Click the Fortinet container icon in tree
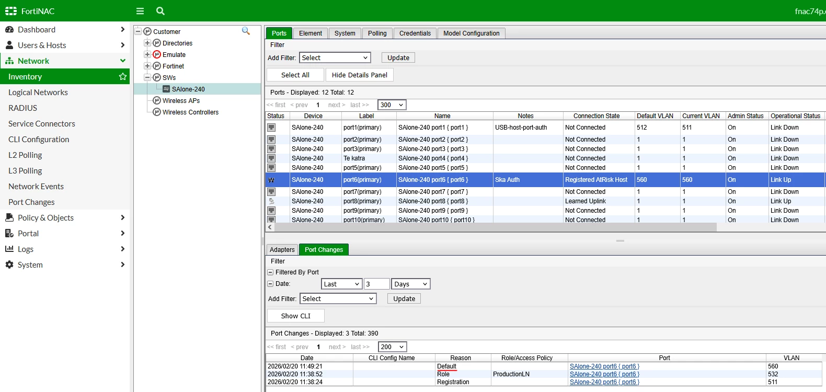 click(x=157, y=66)
